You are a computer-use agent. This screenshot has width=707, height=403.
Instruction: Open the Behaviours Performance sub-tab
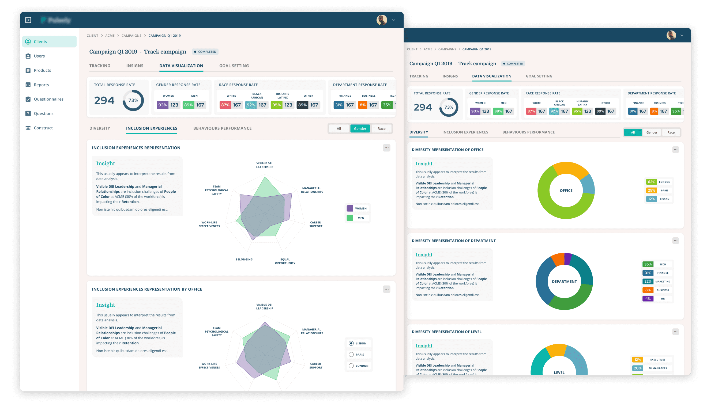222,128
